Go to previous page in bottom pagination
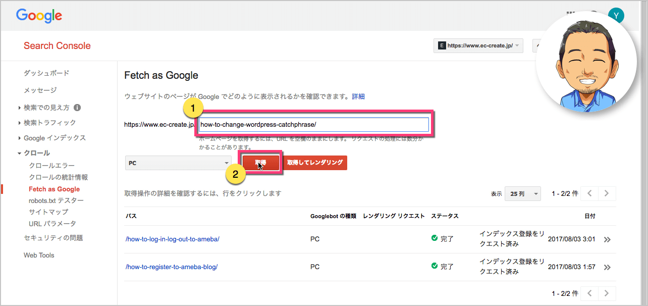 coord(589,293)
